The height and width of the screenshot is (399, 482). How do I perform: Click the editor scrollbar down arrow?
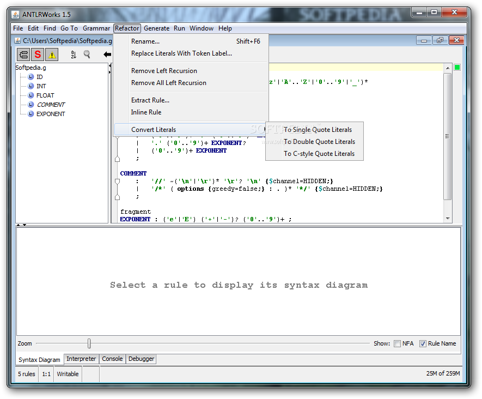click(448, 219)
